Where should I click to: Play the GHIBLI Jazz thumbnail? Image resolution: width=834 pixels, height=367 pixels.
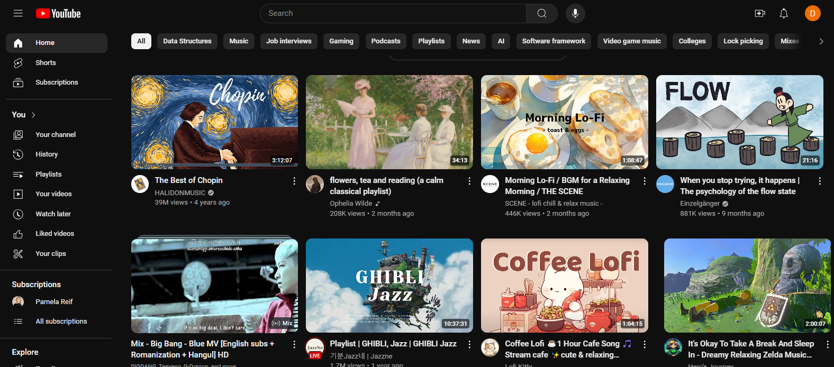tap(389, 286)
